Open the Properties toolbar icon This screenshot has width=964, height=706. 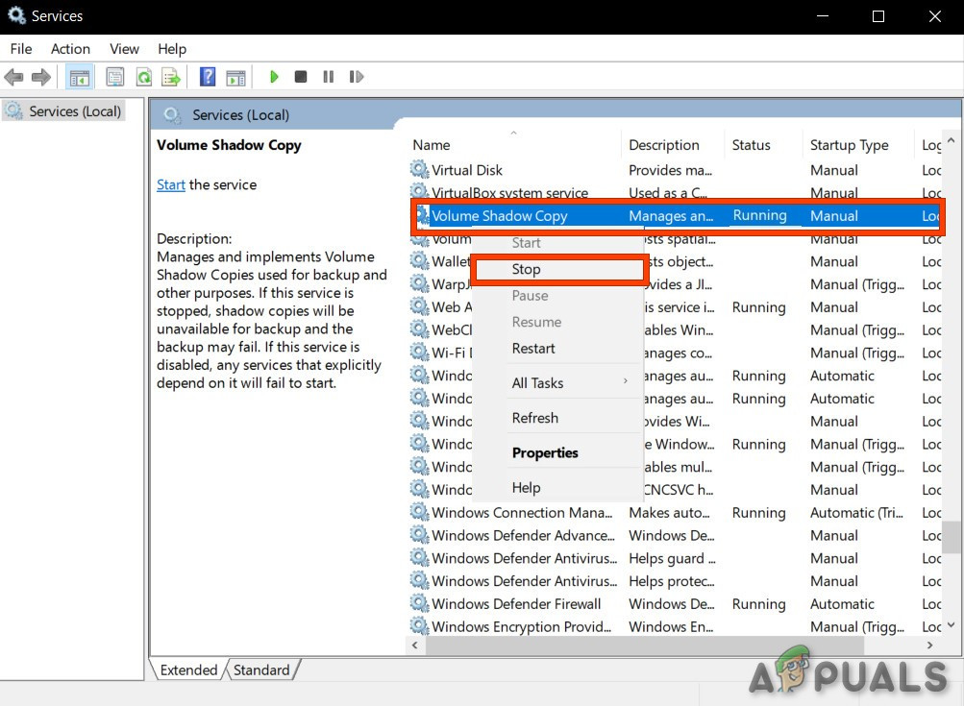point(115,77)
